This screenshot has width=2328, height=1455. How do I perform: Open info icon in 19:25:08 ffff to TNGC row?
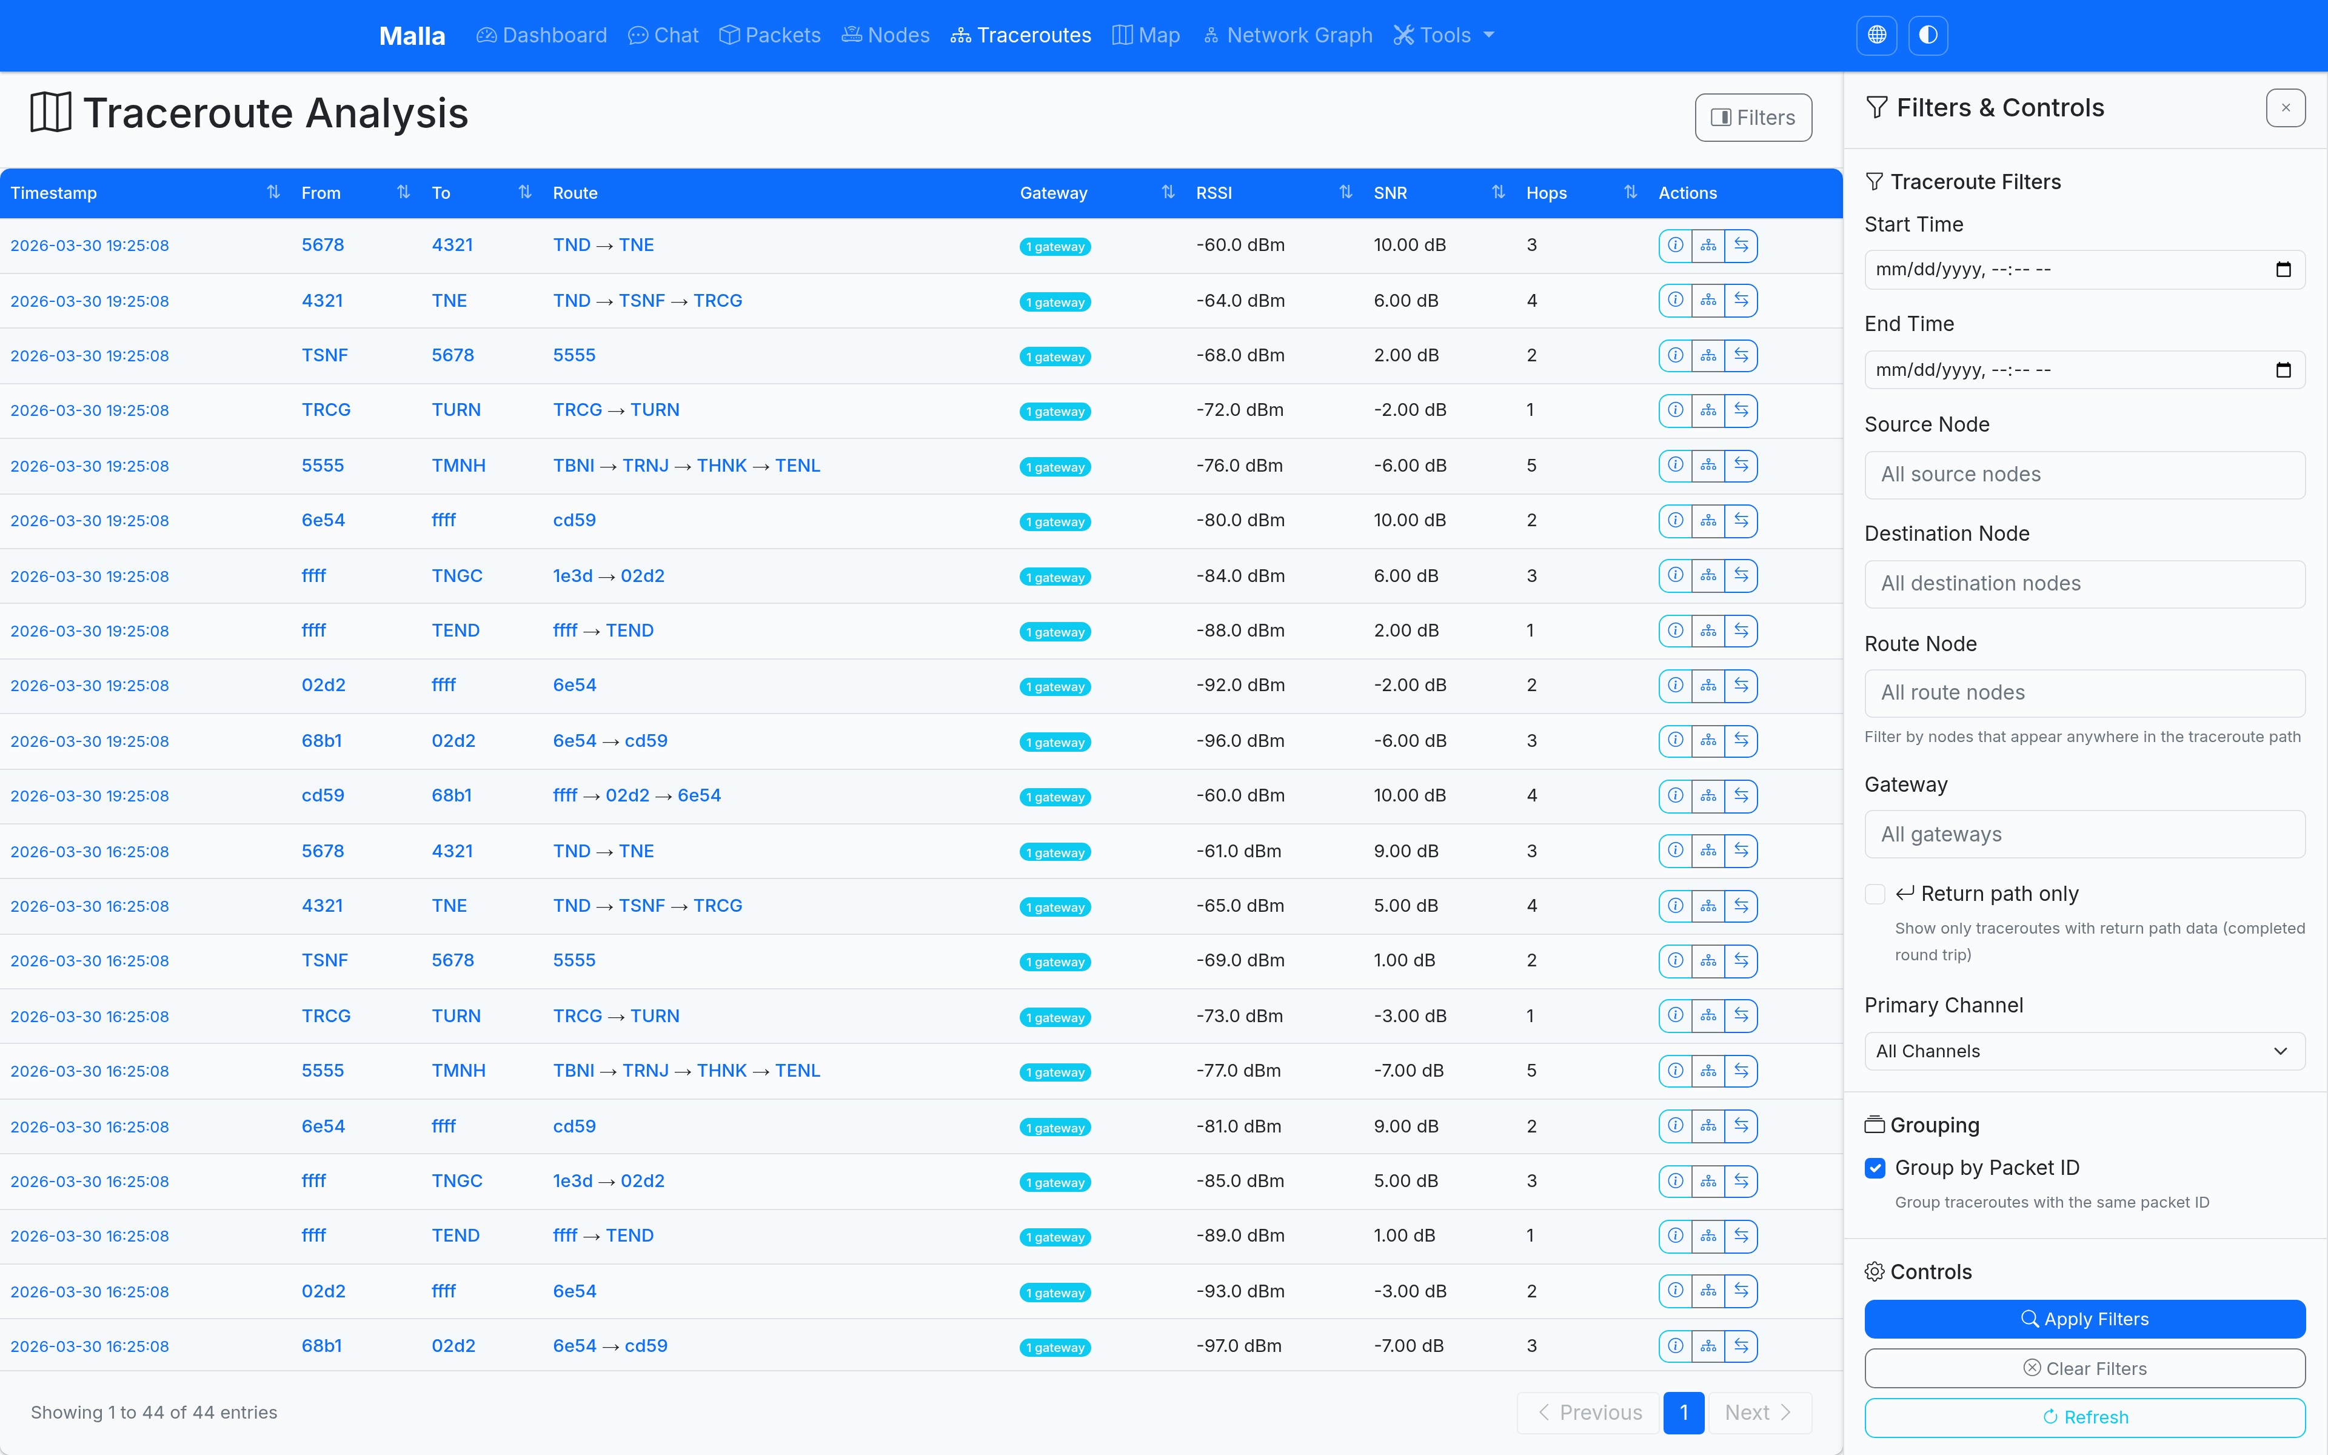click(x=1675, y=575)
